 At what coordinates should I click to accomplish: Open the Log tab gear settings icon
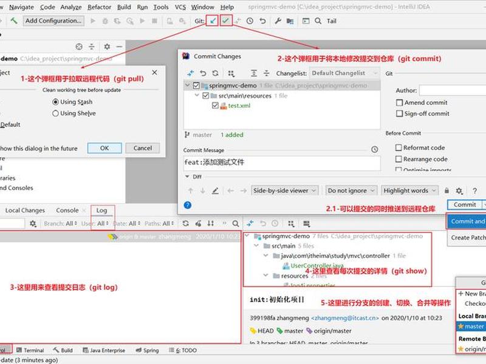(x=33, y=223)
